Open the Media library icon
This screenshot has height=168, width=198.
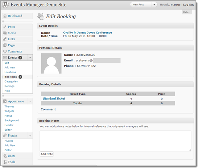[x=5, y=33]
